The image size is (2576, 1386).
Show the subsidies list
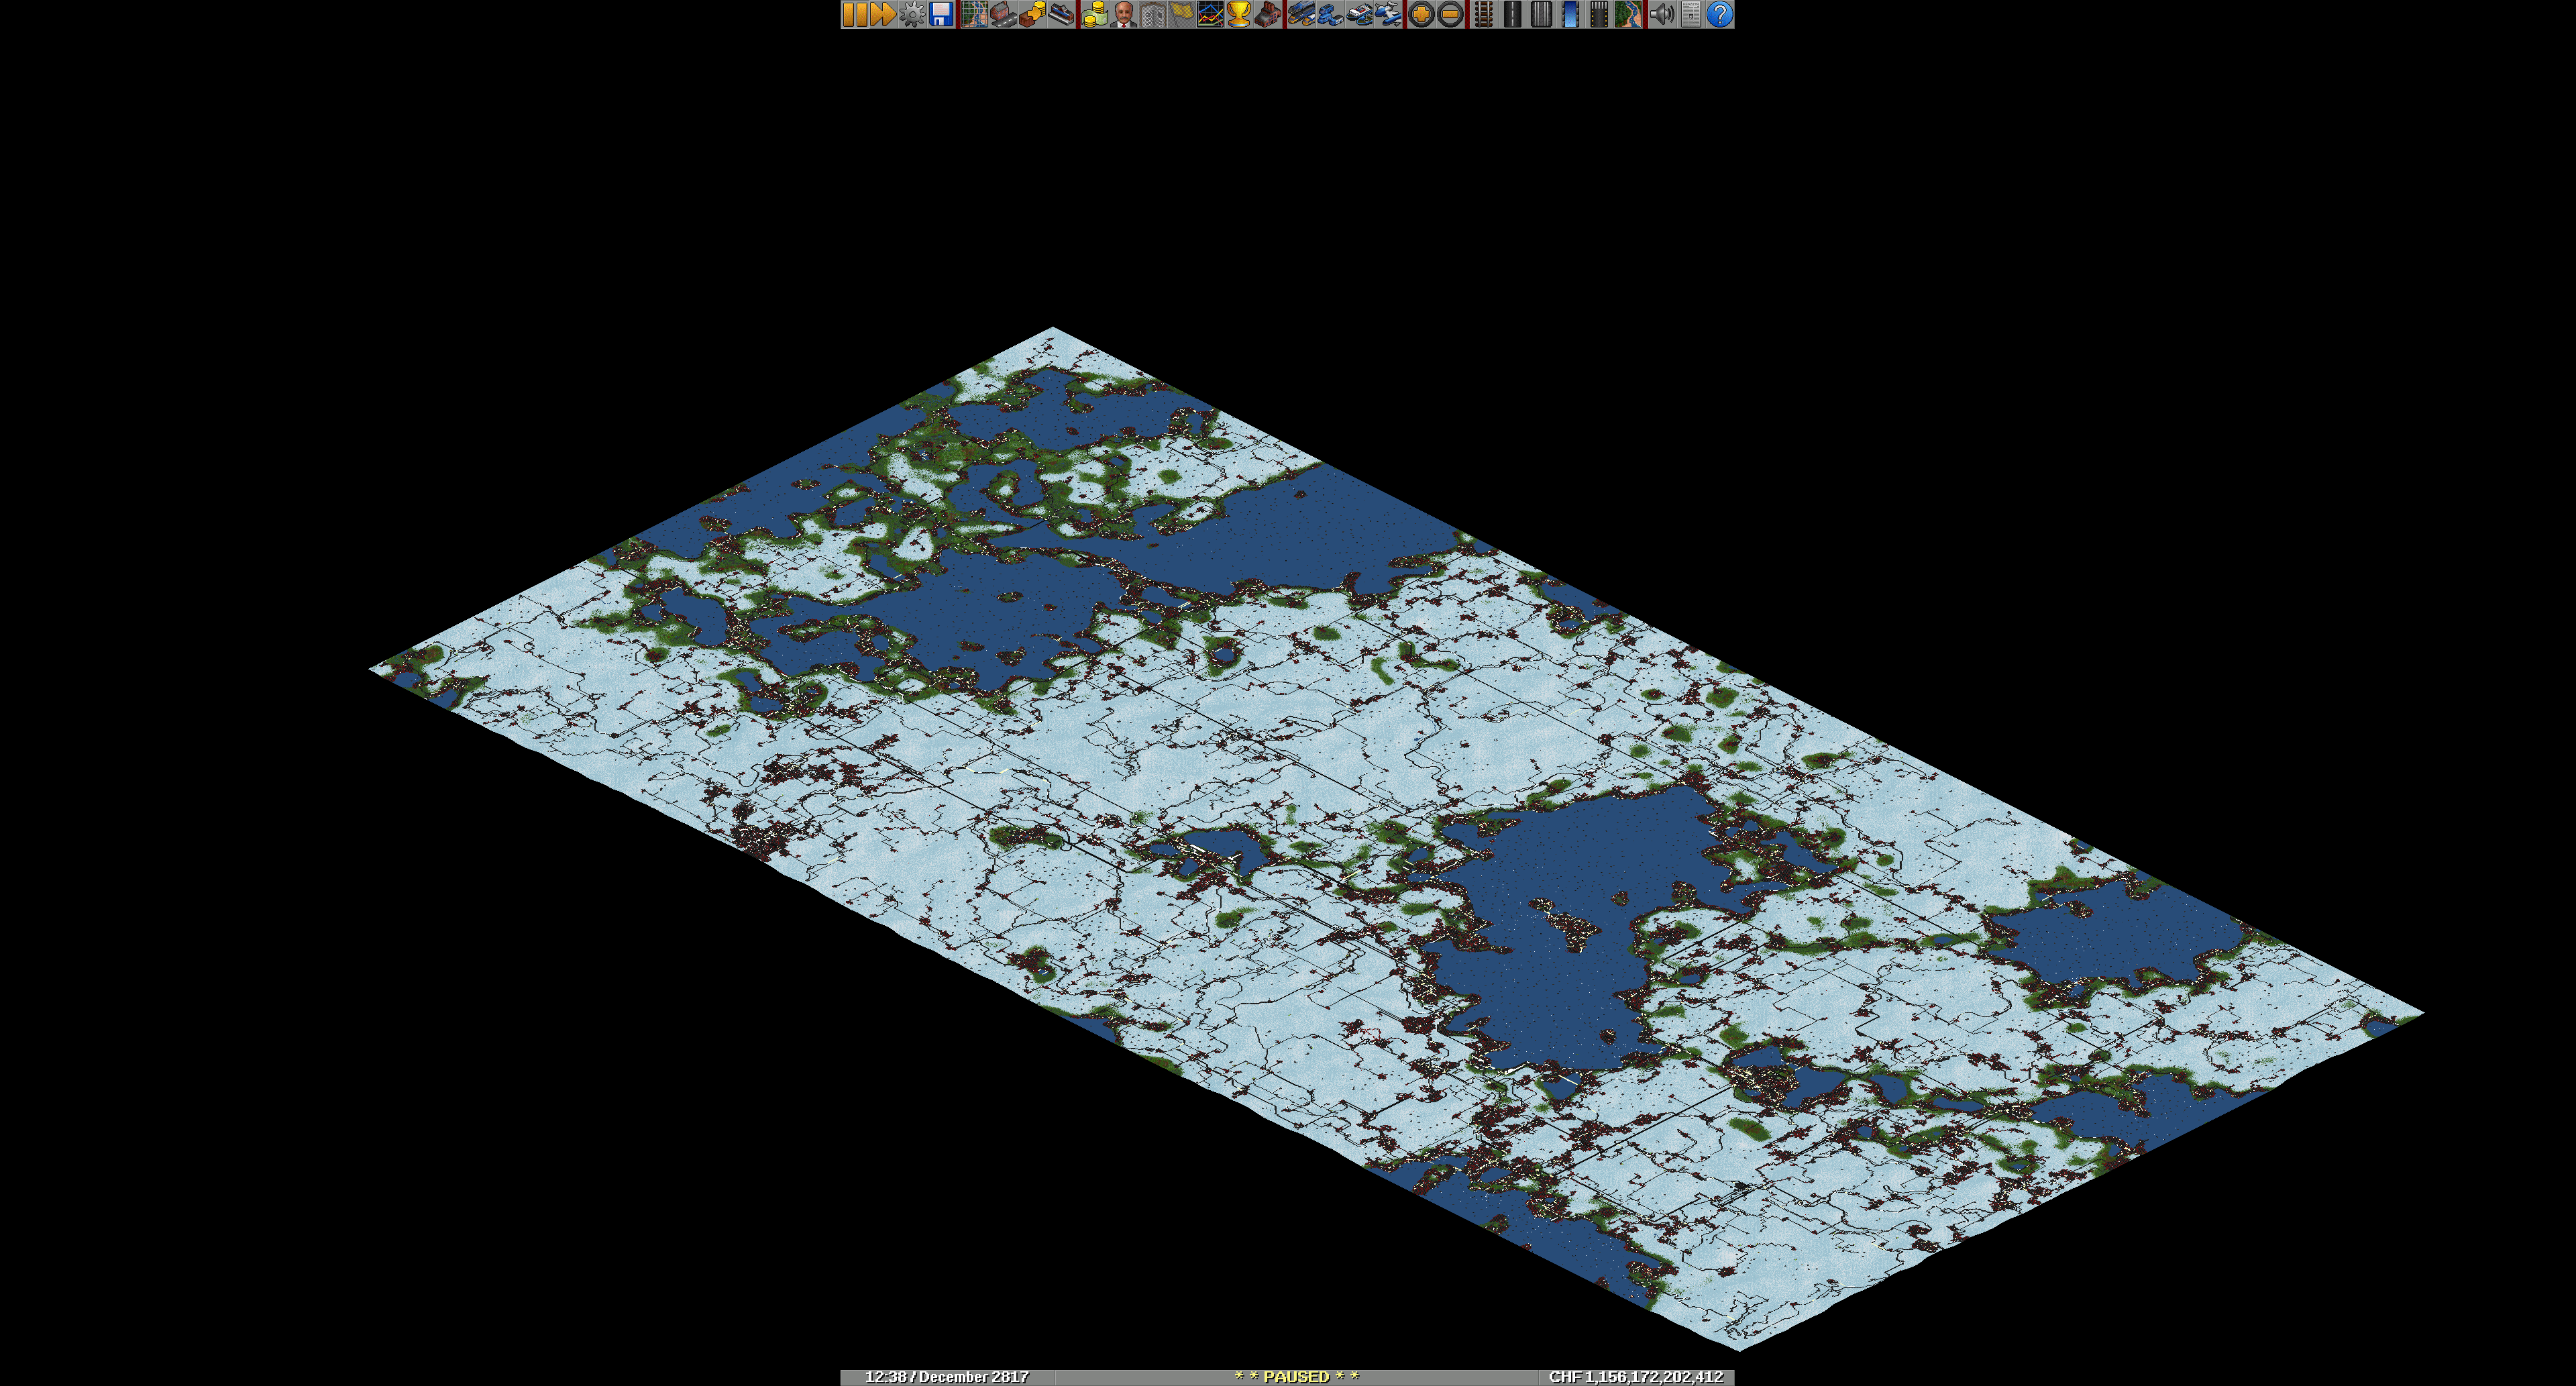pyautogui.click(x=1032, y=14)
